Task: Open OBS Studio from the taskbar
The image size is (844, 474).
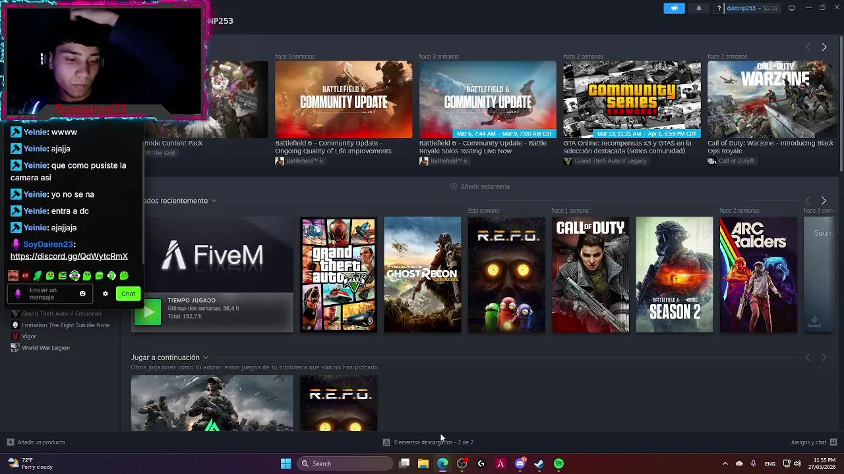Action: pos(462,463)
